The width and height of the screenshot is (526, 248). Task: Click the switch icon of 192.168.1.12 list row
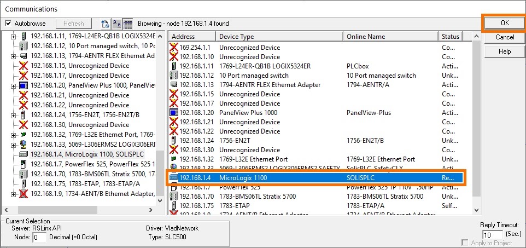pyautogui.click(x=174, y=76)
